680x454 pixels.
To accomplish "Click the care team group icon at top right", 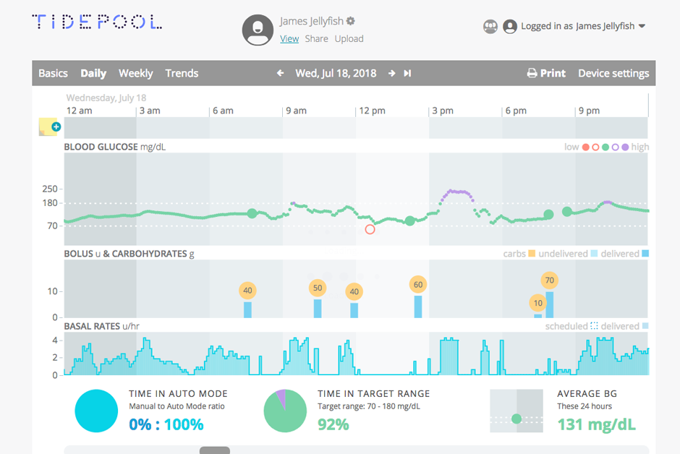I will 490,26.
